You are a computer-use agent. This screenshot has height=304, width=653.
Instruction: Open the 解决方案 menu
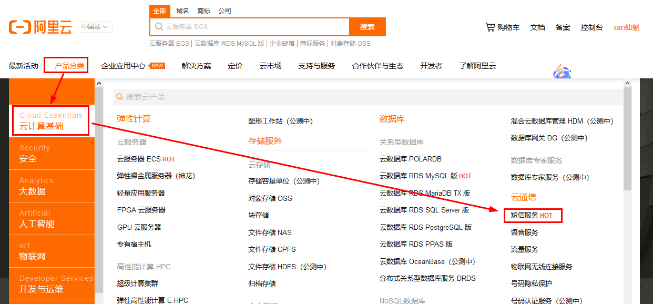click(196, 65)
